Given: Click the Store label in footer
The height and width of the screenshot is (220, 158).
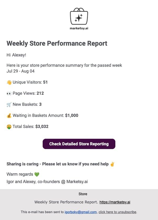Looking at the screenshot, I should (x=83, y=194).
